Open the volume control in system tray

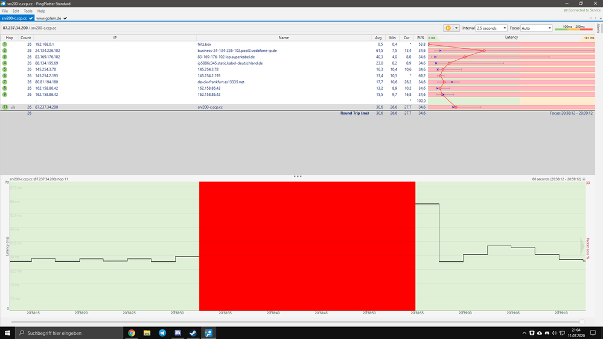click(554, 333)
